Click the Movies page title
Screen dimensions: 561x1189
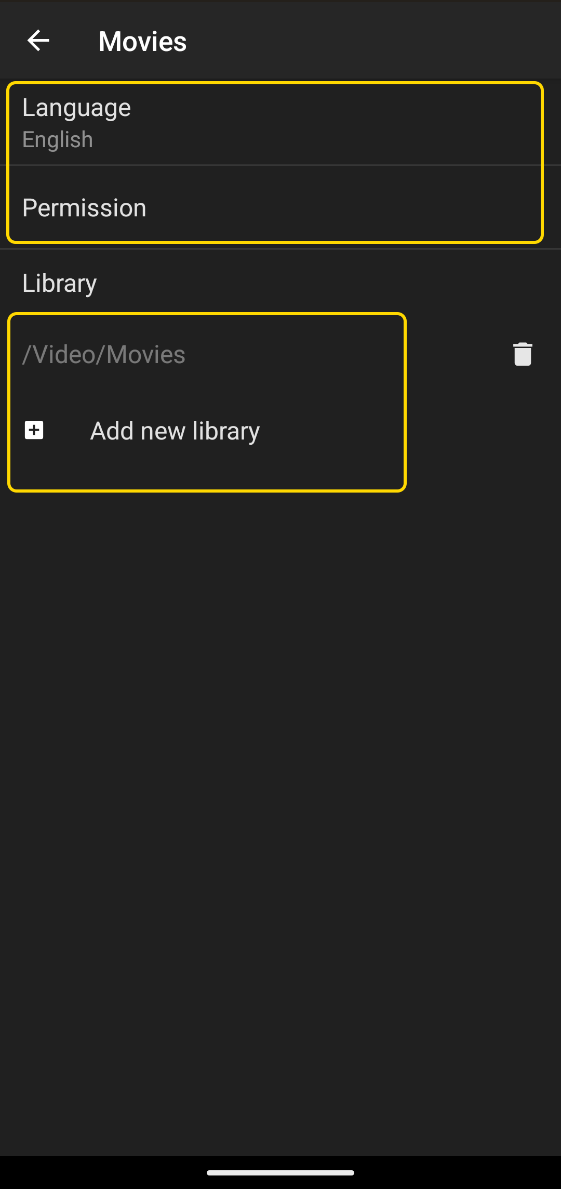coord(142,41)
